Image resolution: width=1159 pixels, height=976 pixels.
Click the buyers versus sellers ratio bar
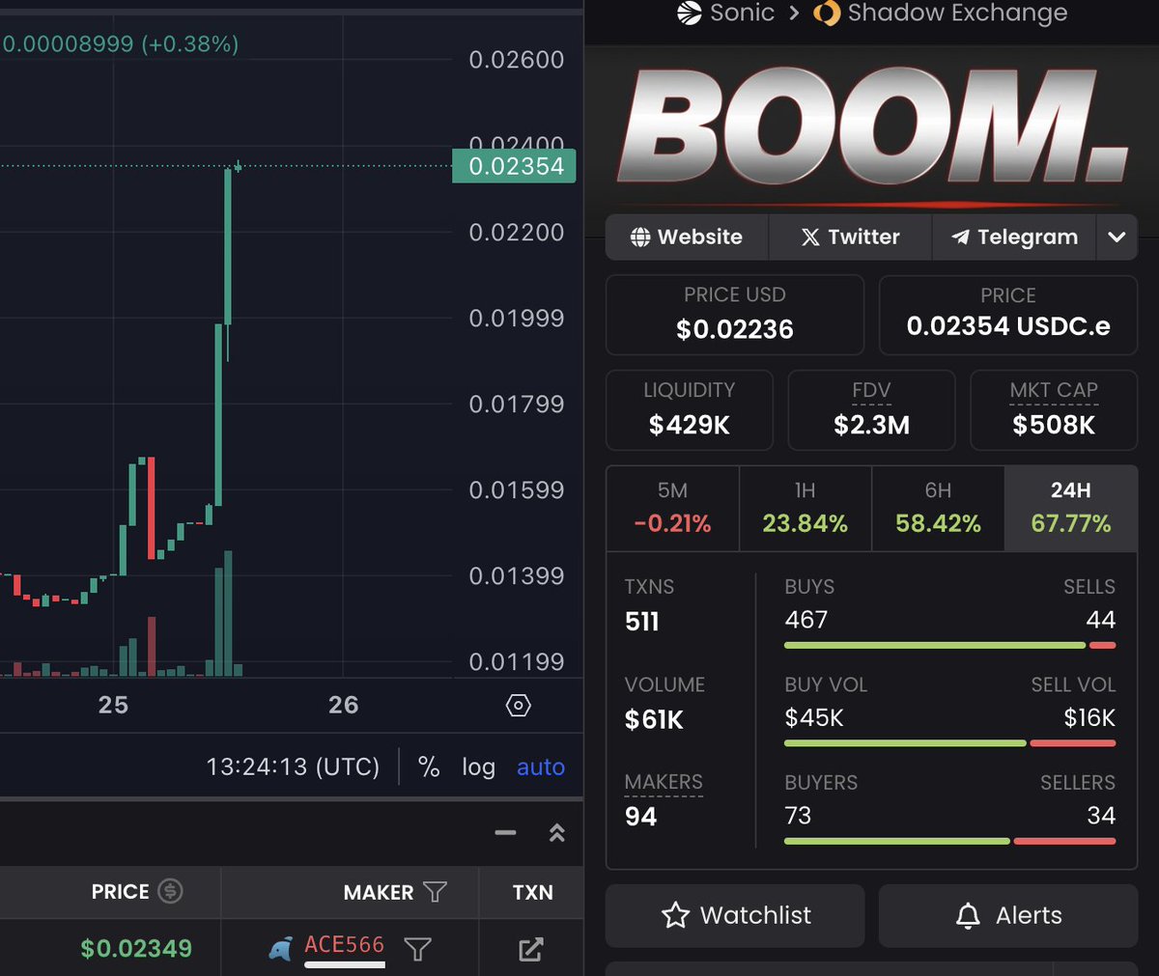950,841
